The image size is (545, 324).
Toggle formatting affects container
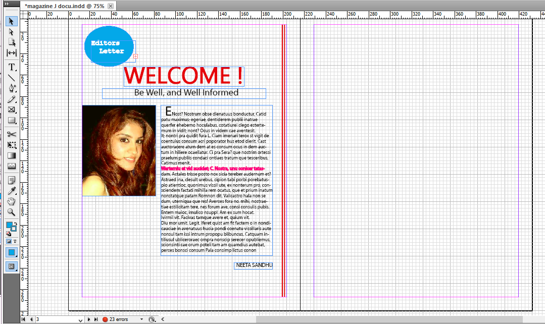[x=9, y=241]
